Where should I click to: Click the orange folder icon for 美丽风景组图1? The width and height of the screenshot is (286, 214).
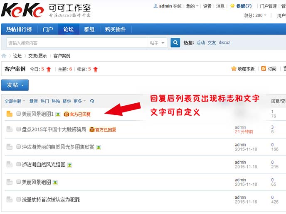point(9,114)
